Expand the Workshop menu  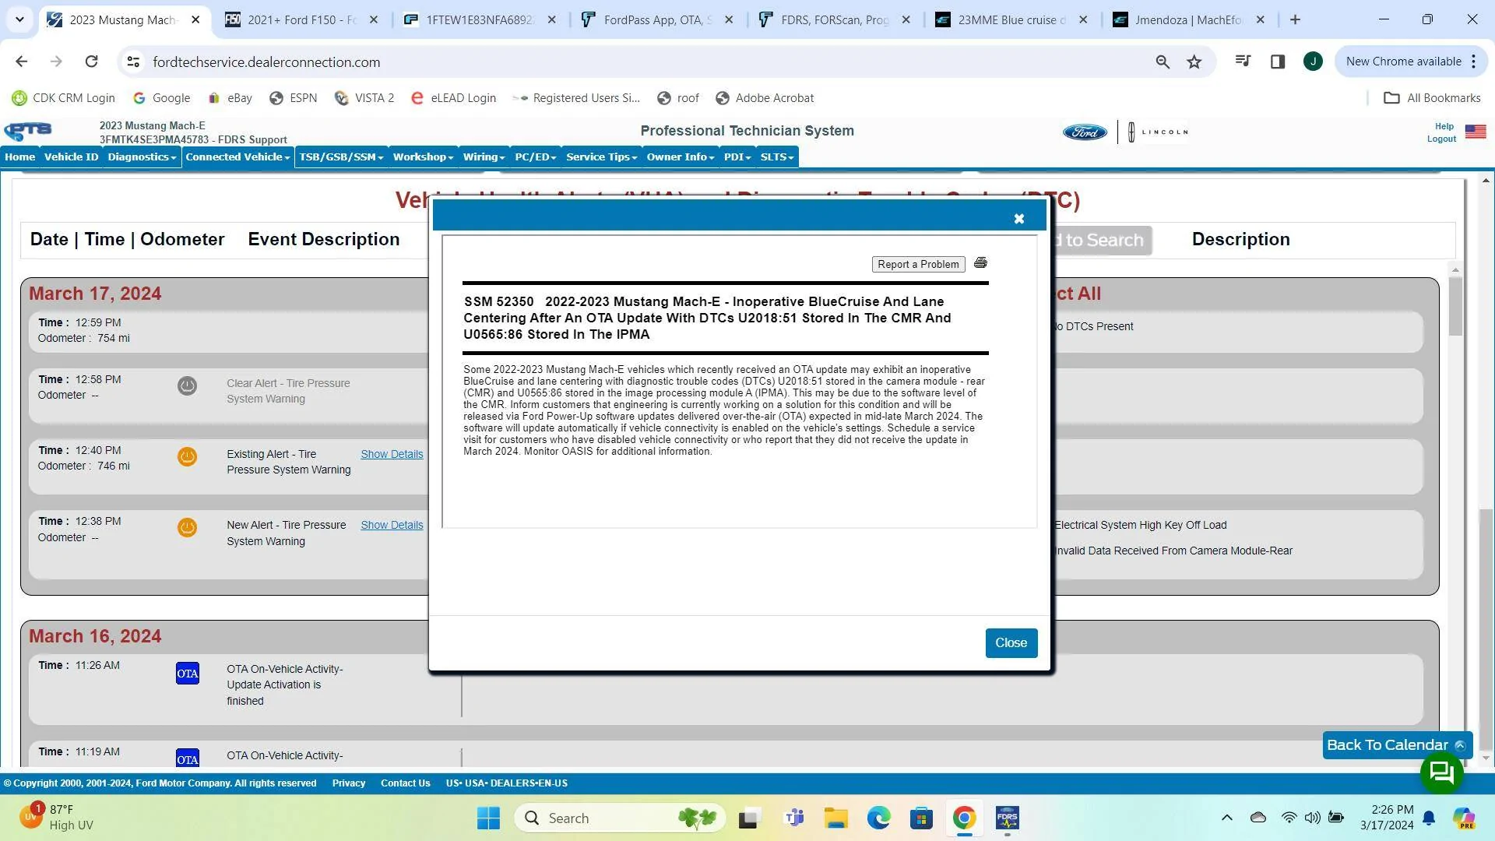coord(423,157)
